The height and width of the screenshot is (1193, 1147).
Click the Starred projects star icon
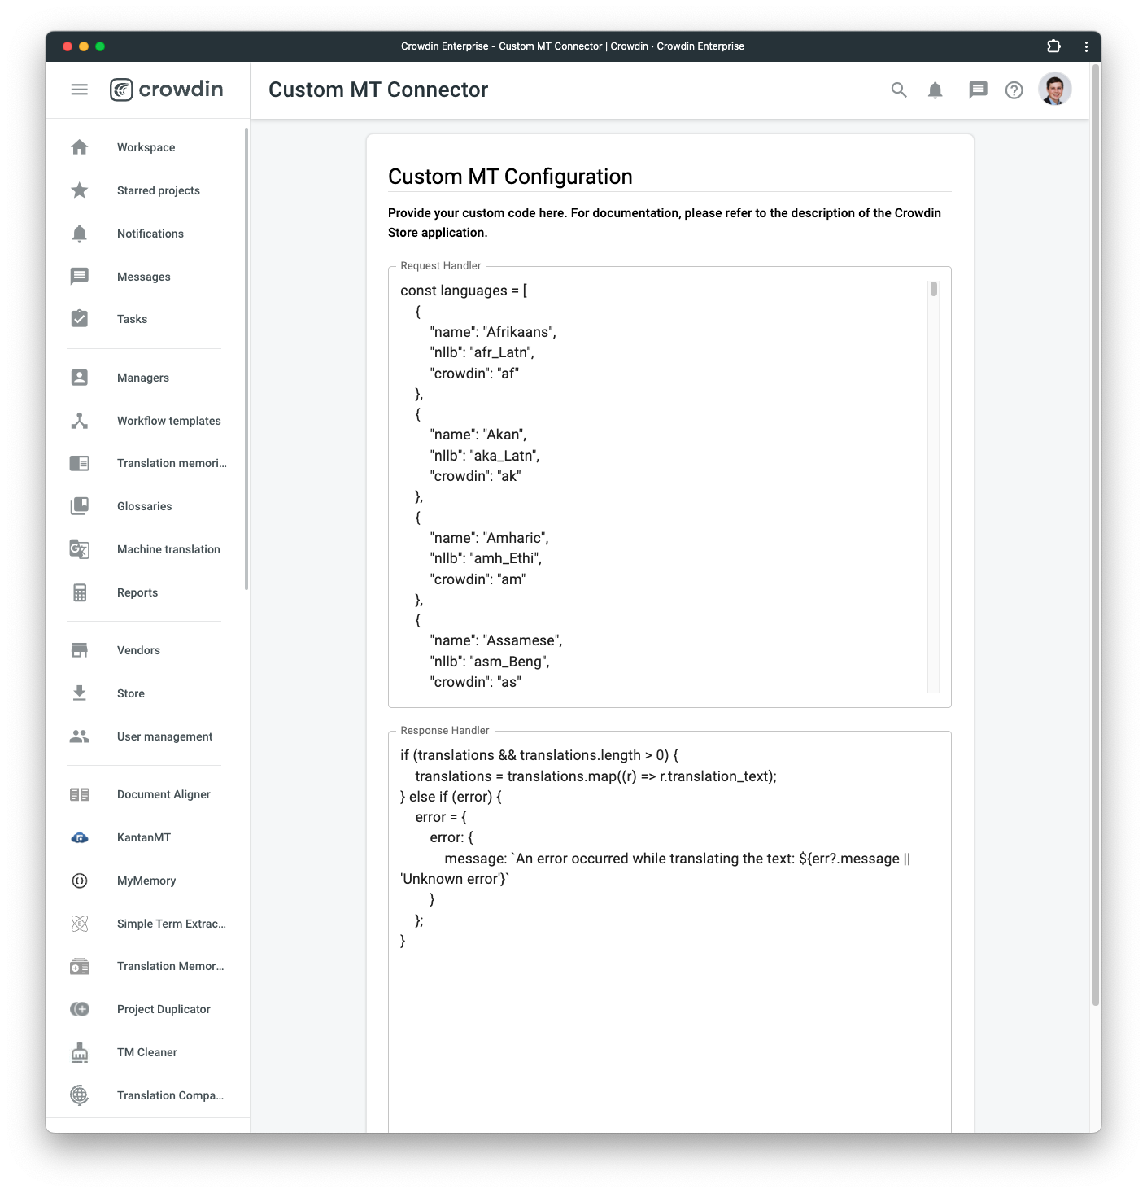(80, 190)
